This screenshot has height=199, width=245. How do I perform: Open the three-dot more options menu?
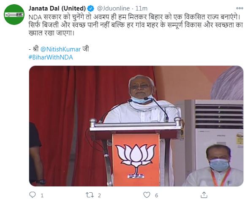tap(240, 8)
